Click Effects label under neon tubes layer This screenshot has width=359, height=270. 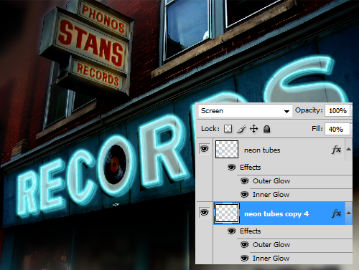pyautogui.click(x=251, y=168)
